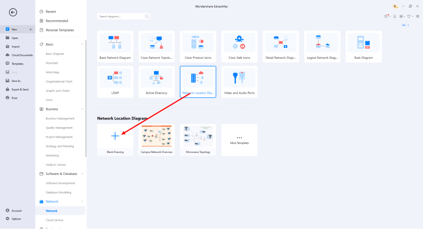Select Analysis Canvas subcategory
The width and height of the screenshot is (423, 229).
[x=55, y=165]
